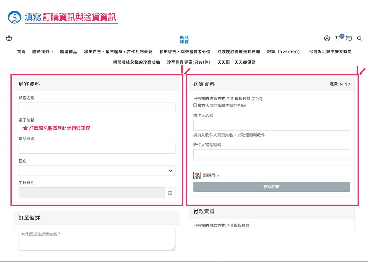Expand the 性別 dropdown
The height and width of the screenshot is (262, 368).
[97, 171]
